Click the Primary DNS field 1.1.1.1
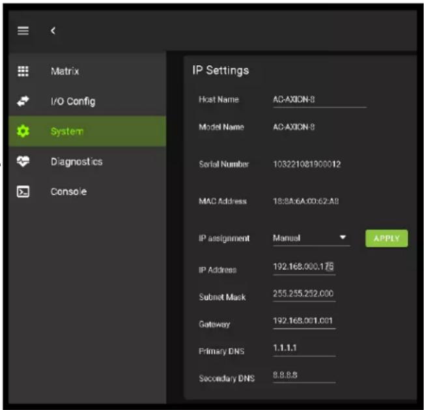The height and width of the screenshot is (410, 424). click(x=304, y=348)
